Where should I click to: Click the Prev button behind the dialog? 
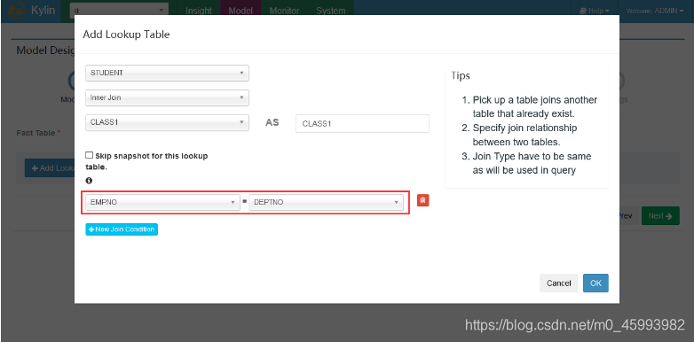(628, 216)
